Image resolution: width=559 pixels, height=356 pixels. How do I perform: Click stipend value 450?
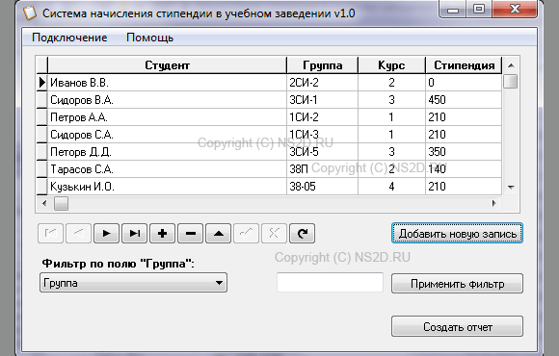point(464,100)
